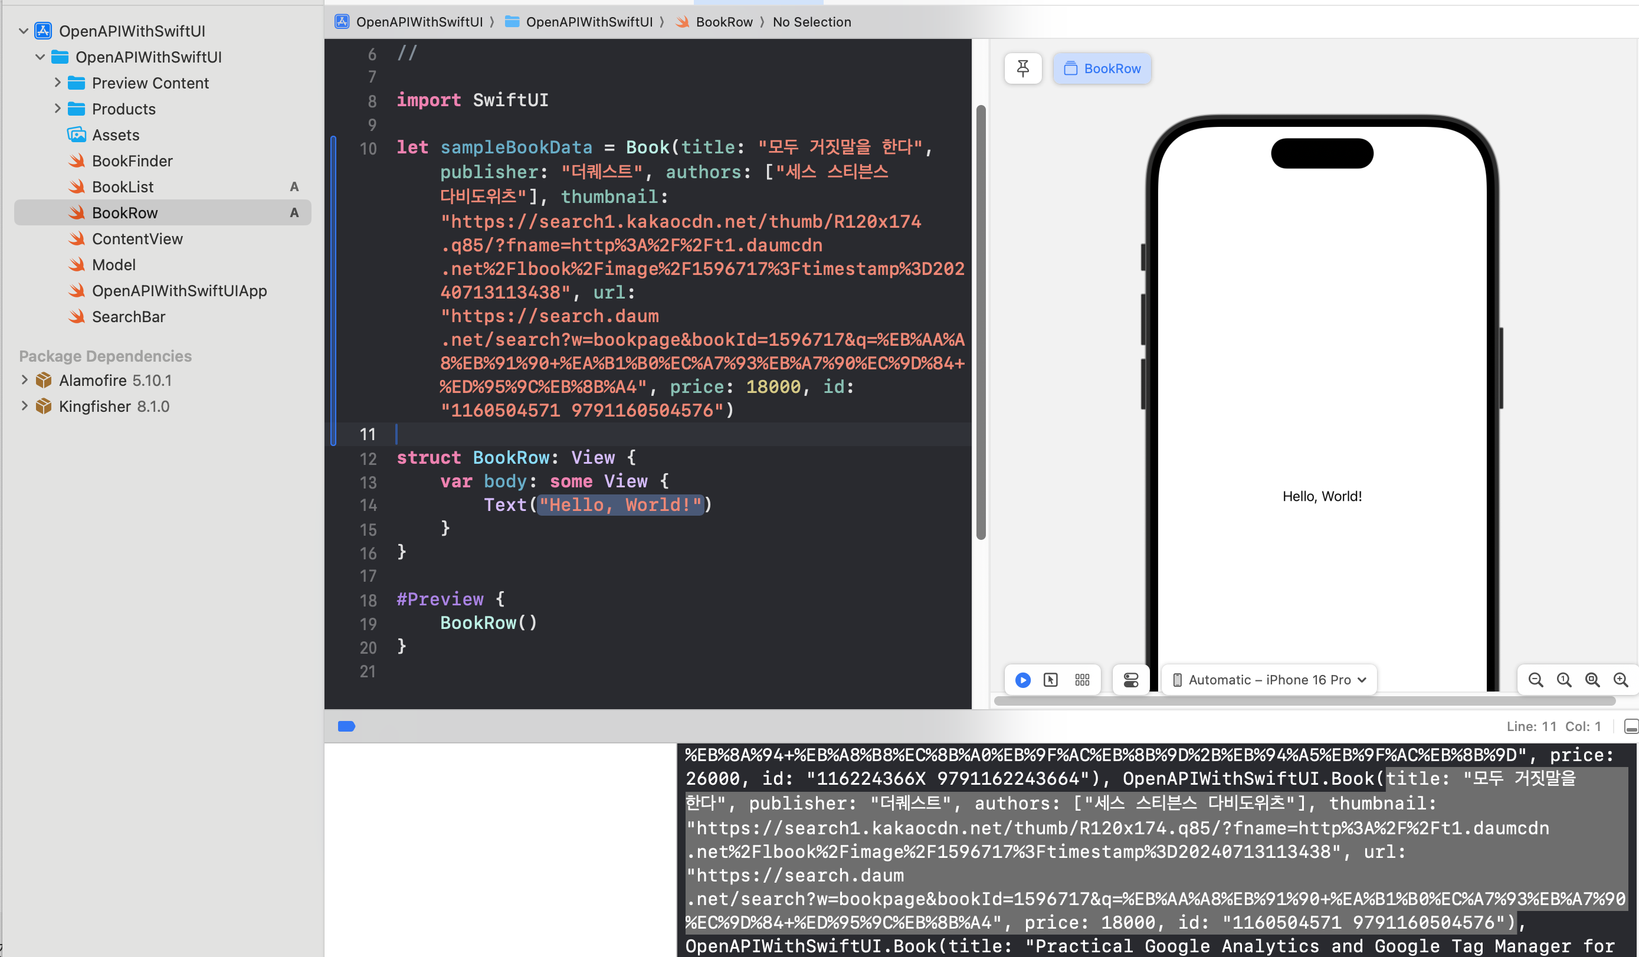Zoom in on the preview canvas
1639x957 pixels.
[x=1621, y=680]
